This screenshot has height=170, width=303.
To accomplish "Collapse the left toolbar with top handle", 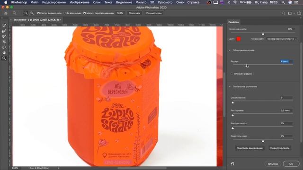I will tap(2, 18).
